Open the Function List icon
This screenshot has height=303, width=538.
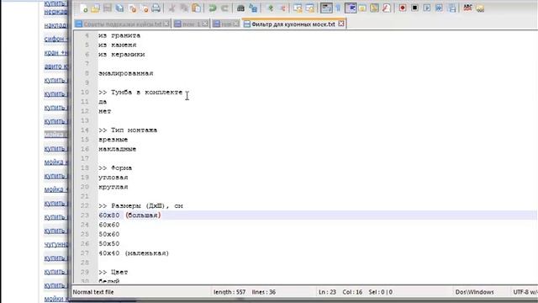coord(387,8)
